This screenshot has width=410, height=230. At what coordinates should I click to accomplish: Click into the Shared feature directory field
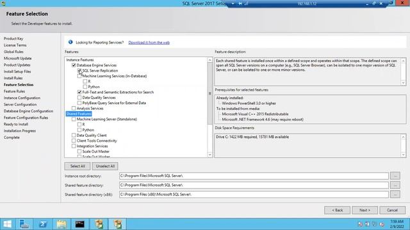pyautogui.click(x=254, y=185)
